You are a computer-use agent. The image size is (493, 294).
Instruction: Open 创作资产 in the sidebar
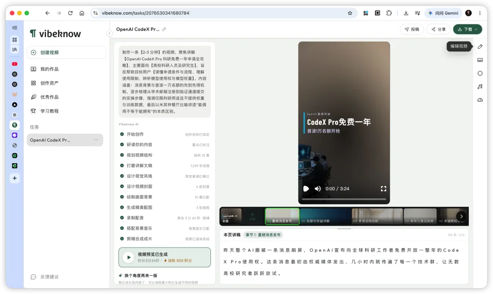coord(44,83)
